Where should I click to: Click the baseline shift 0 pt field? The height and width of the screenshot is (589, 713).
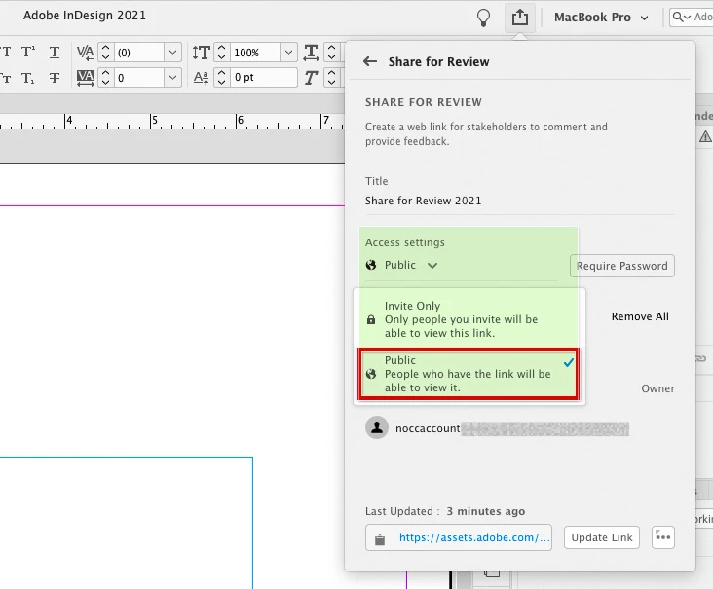[264, 78]
